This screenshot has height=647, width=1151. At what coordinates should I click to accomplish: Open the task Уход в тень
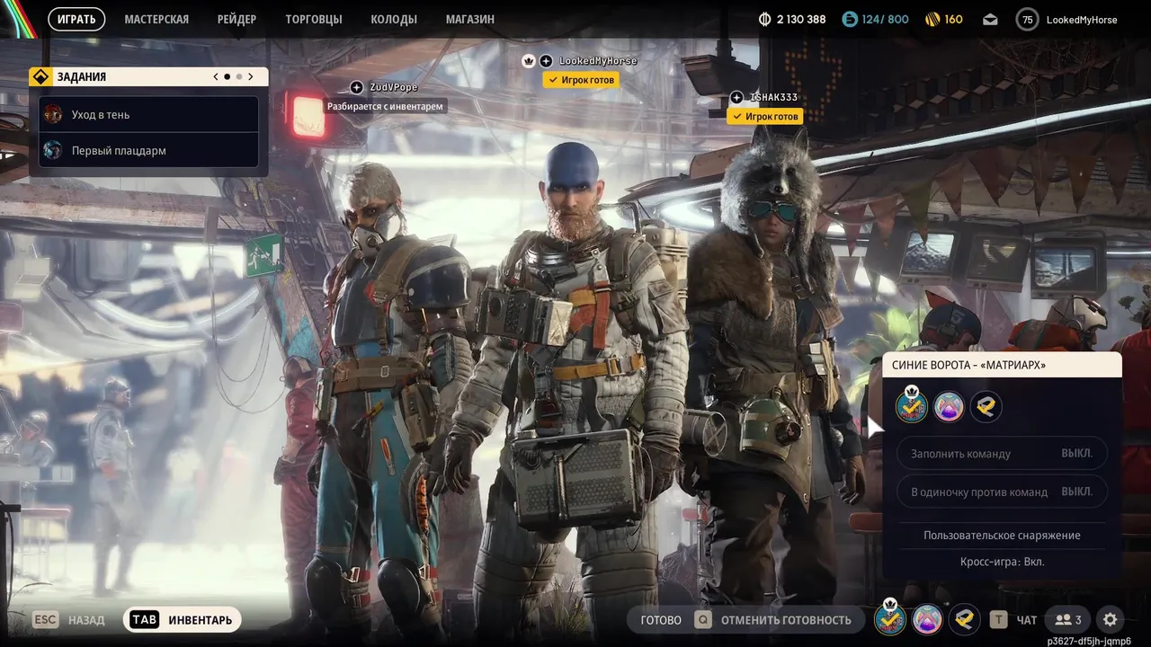click(148, 114)
